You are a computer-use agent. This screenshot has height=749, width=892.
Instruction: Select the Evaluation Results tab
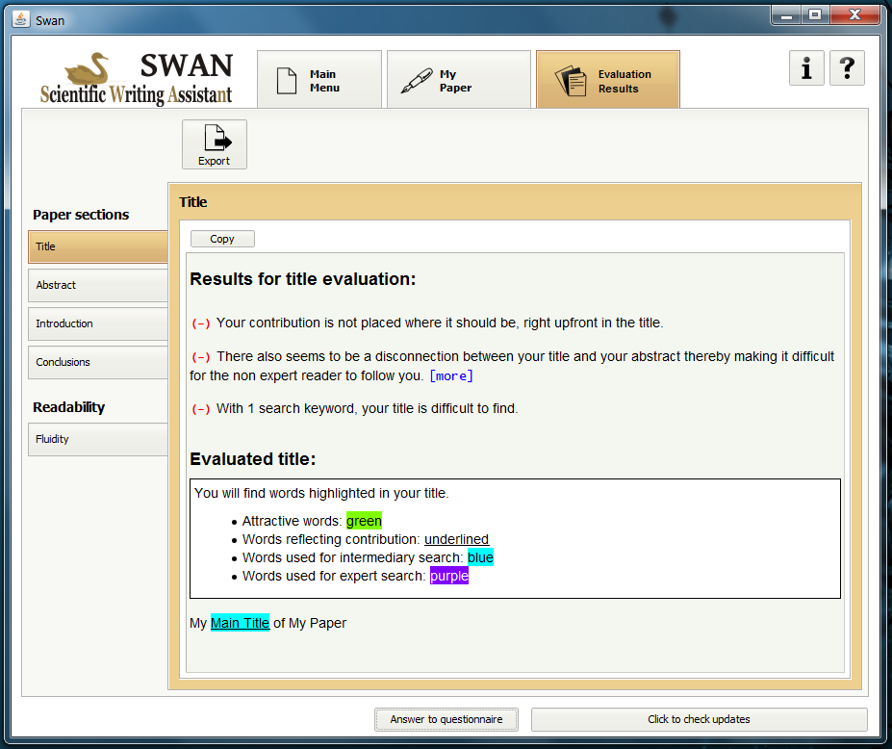tap(607, 80)
